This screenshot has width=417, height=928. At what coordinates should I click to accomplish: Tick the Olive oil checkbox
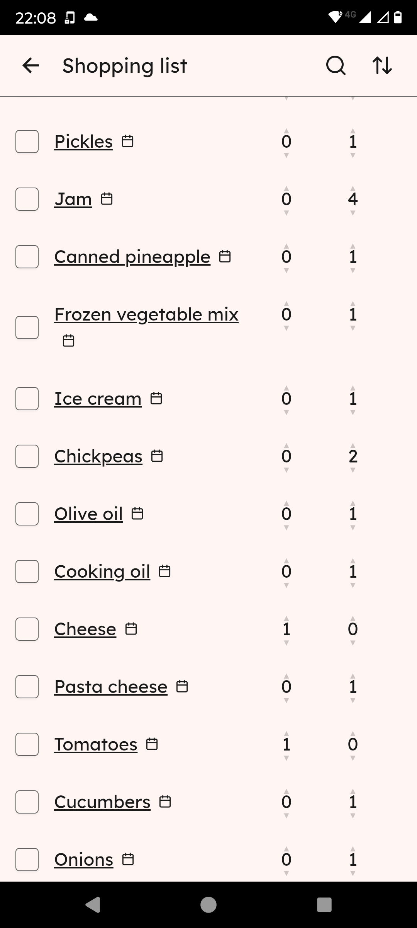(27, 514)
